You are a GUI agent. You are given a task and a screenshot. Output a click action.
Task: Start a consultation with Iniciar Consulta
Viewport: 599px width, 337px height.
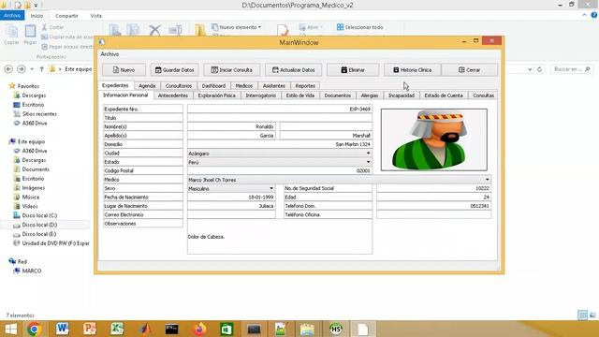pos(232,70)
